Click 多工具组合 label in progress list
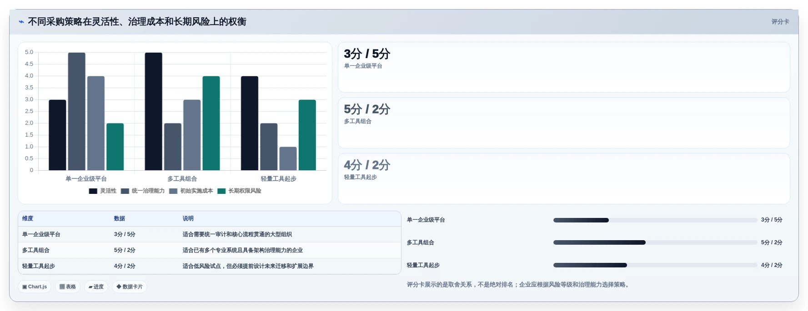808x311 pixels. point(421,242)
